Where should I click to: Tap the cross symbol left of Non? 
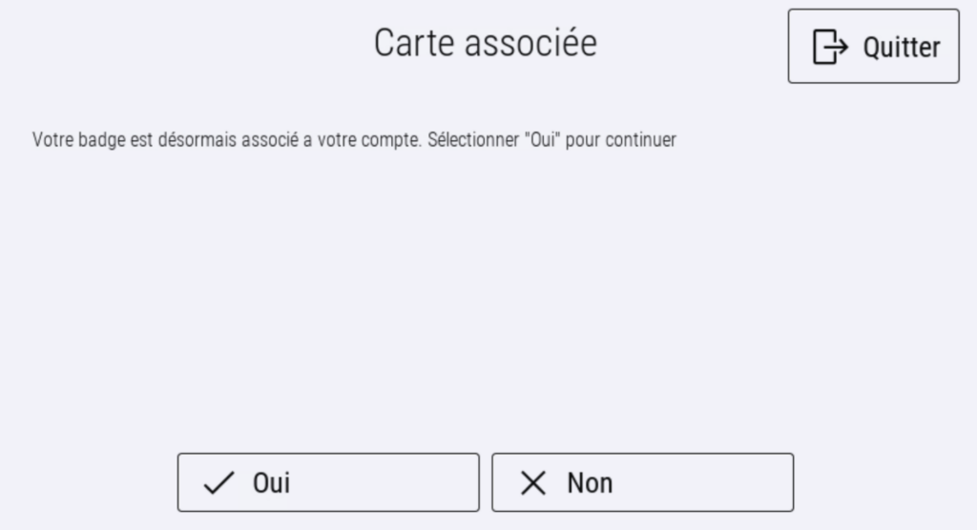coord(533,483)
